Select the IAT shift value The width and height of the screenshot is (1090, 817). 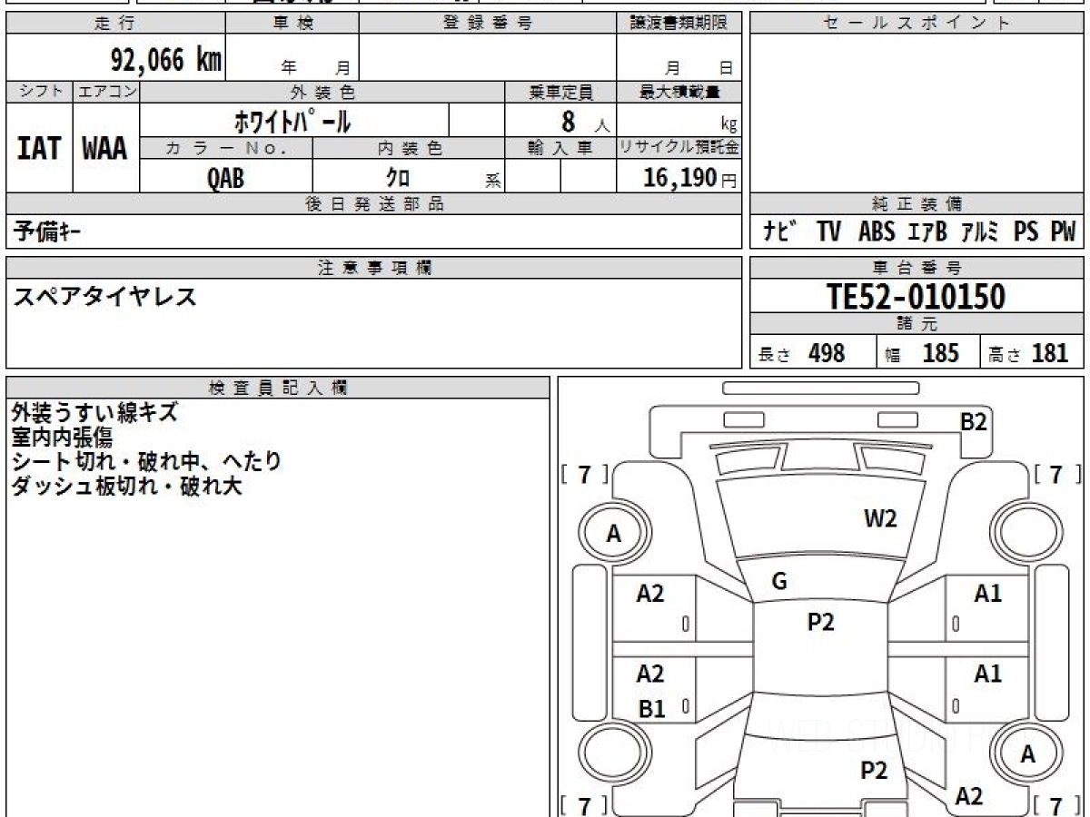(x=39, y=149)
